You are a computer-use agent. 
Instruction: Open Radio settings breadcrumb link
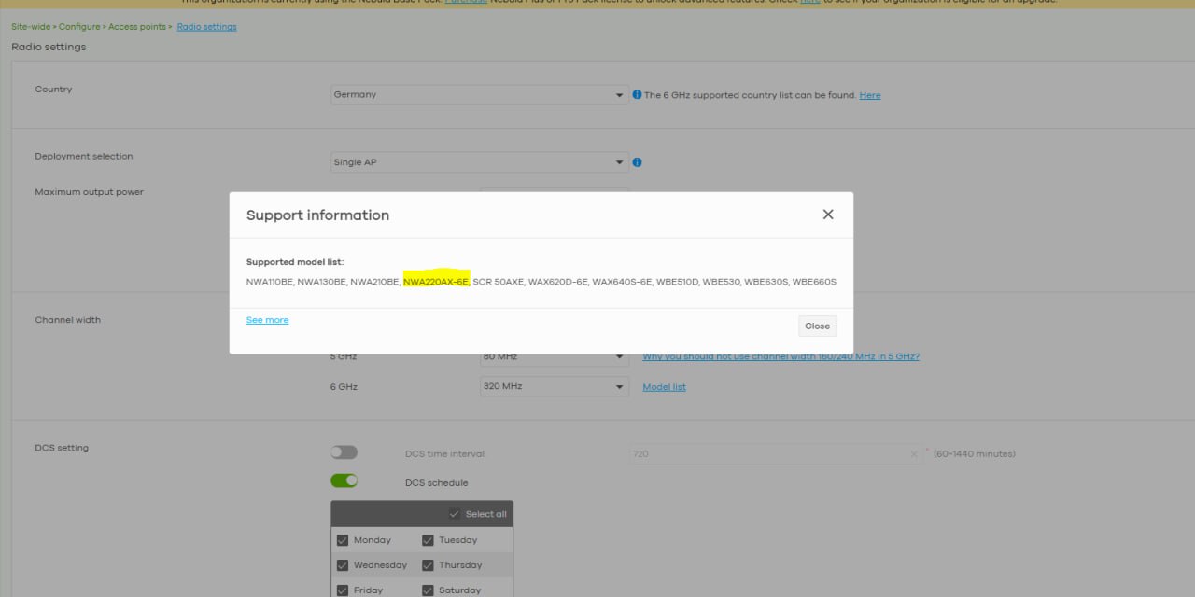(206, 27)
